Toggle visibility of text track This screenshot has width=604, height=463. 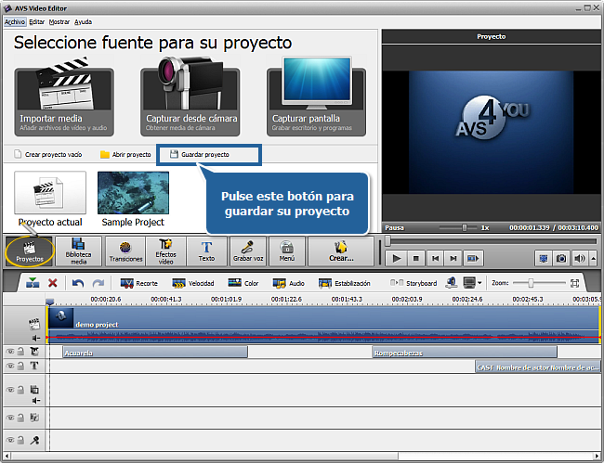(x=9, y=366)
